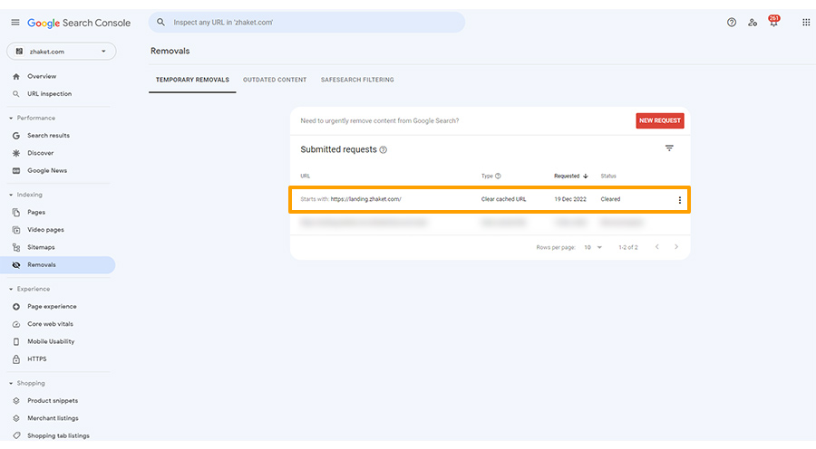
Task: Click help icon beside Submitted requests
Action: [383, 149]
